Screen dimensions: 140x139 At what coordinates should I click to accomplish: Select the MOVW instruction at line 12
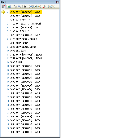click(26, 58)
